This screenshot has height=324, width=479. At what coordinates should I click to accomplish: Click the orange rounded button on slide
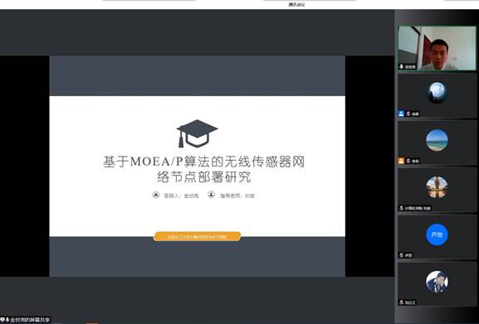point(198,236)
